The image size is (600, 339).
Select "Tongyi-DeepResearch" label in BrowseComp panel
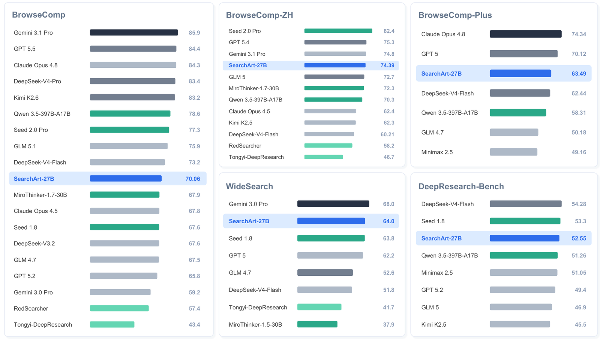[43, 324]
